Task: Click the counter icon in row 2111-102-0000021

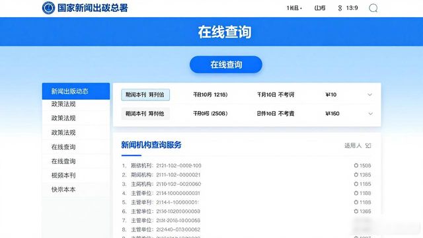Action: pyautogui.click(x=356, y=175)
